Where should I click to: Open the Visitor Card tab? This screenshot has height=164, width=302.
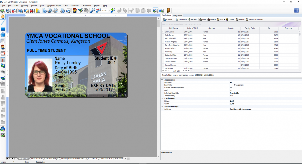pos(106,159)
